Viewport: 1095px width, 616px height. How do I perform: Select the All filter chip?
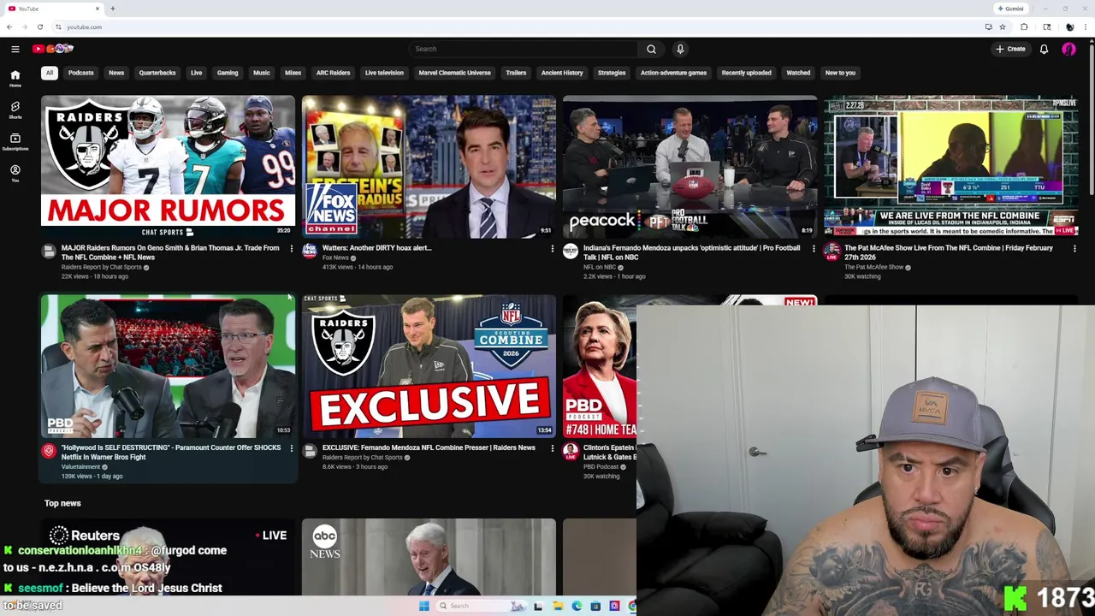[50, 73]
